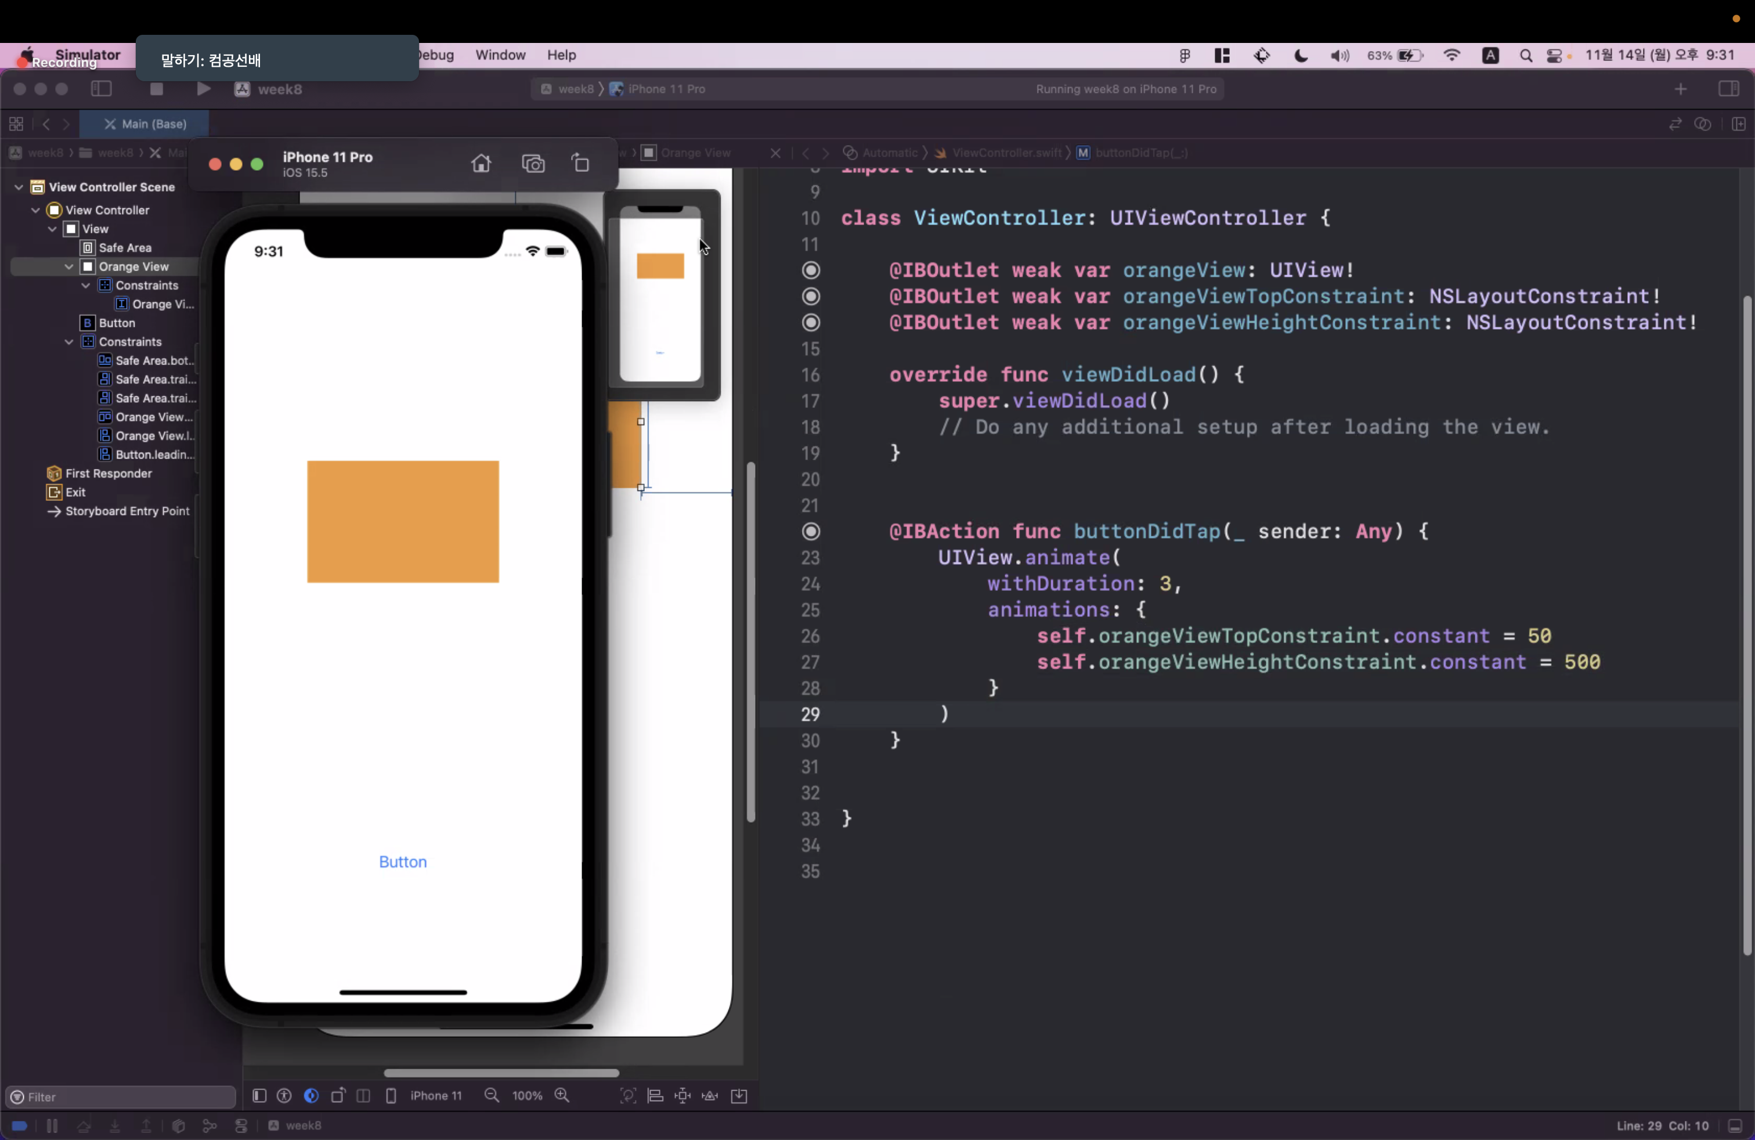The image size is (1755, 1140).
Task: Select Button in document outline
Action: tap(109, 323)
